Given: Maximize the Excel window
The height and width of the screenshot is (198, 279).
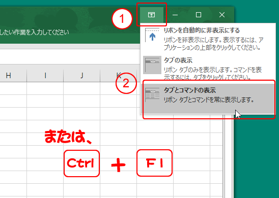Looking at the screenshot, I should point(199,15).
